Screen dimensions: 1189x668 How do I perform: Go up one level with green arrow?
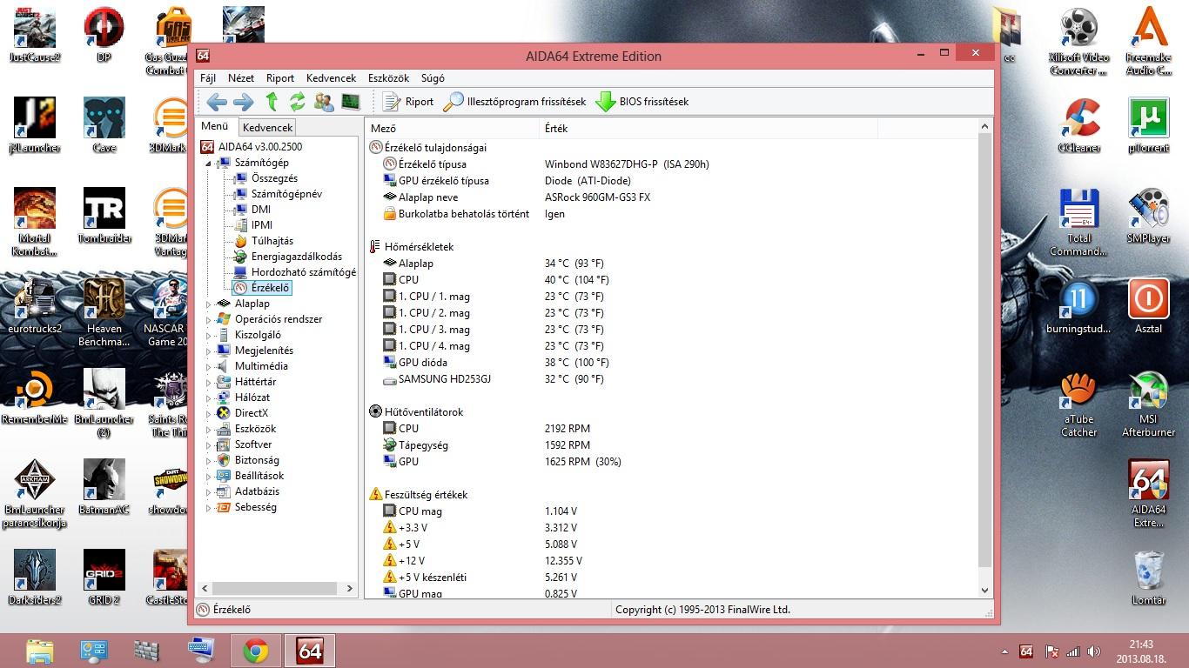tap(272, 102)
